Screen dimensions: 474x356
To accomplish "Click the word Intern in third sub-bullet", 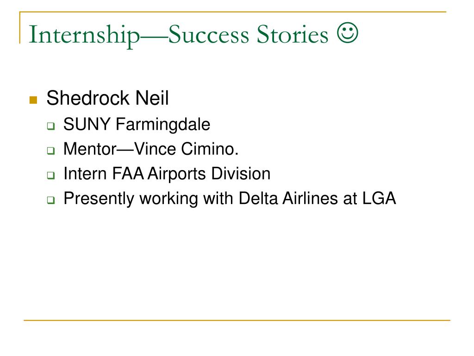I will [85, 174].
